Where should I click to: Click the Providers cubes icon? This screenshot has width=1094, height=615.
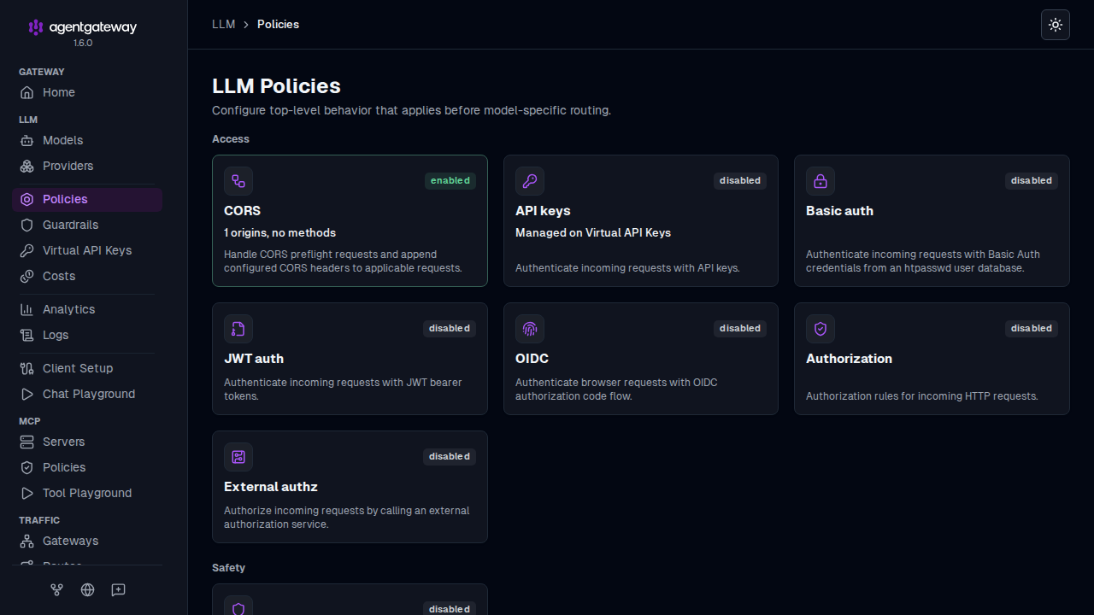[26, 166]
